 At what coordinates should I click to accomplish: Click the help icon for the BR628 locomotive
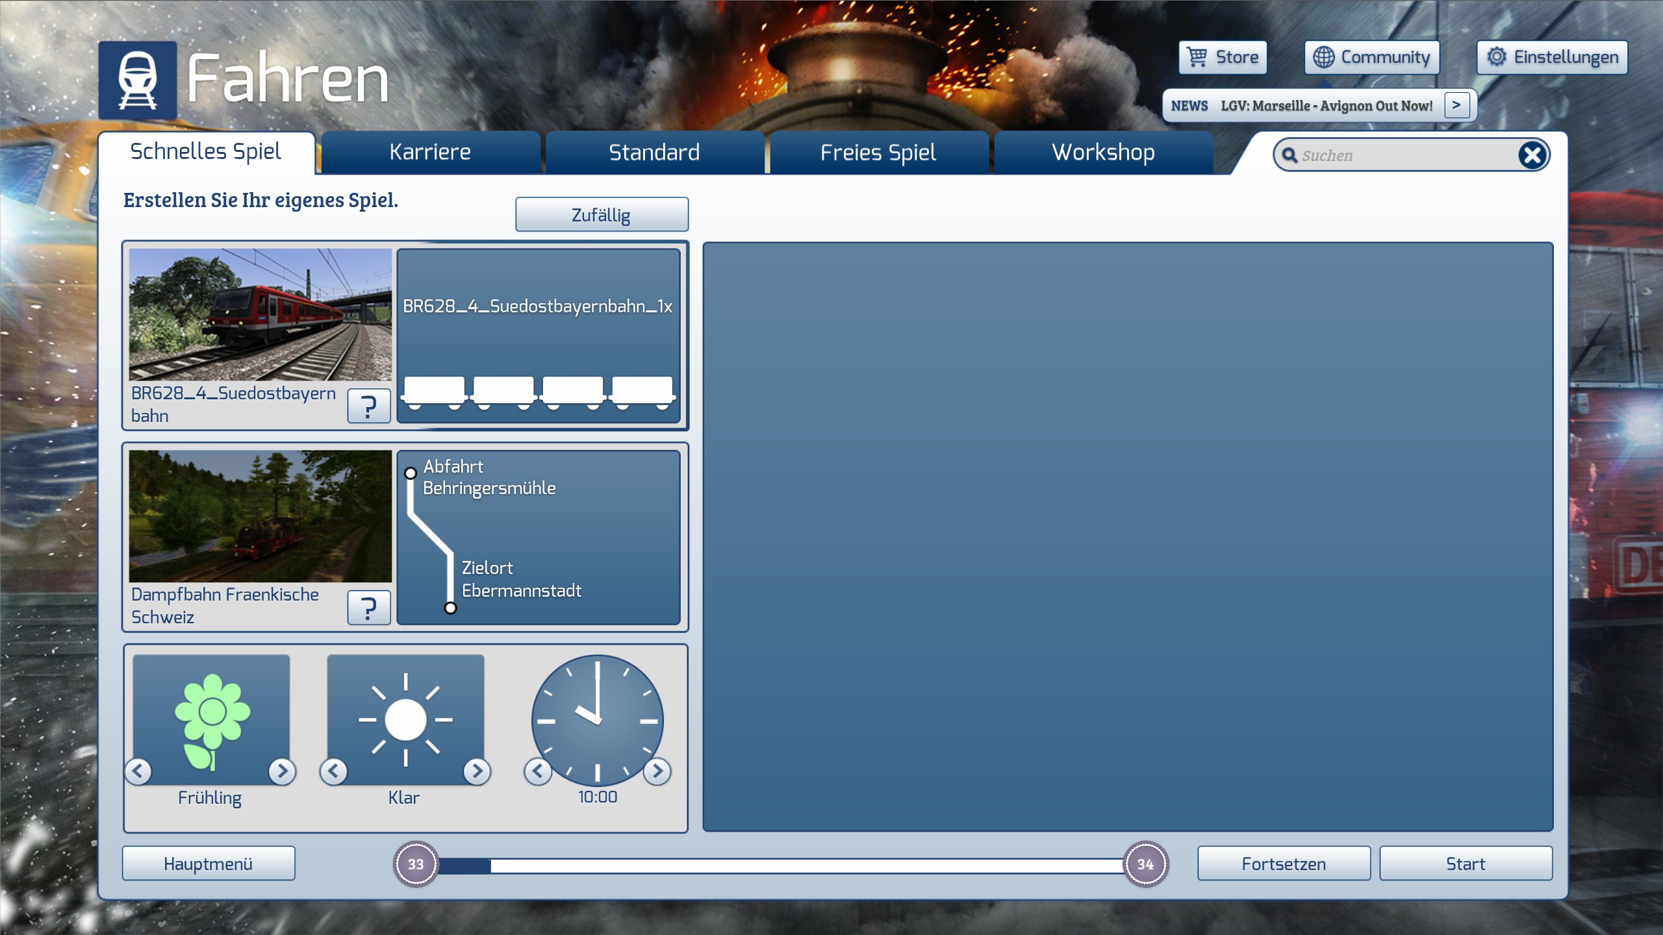click(368, 406)
